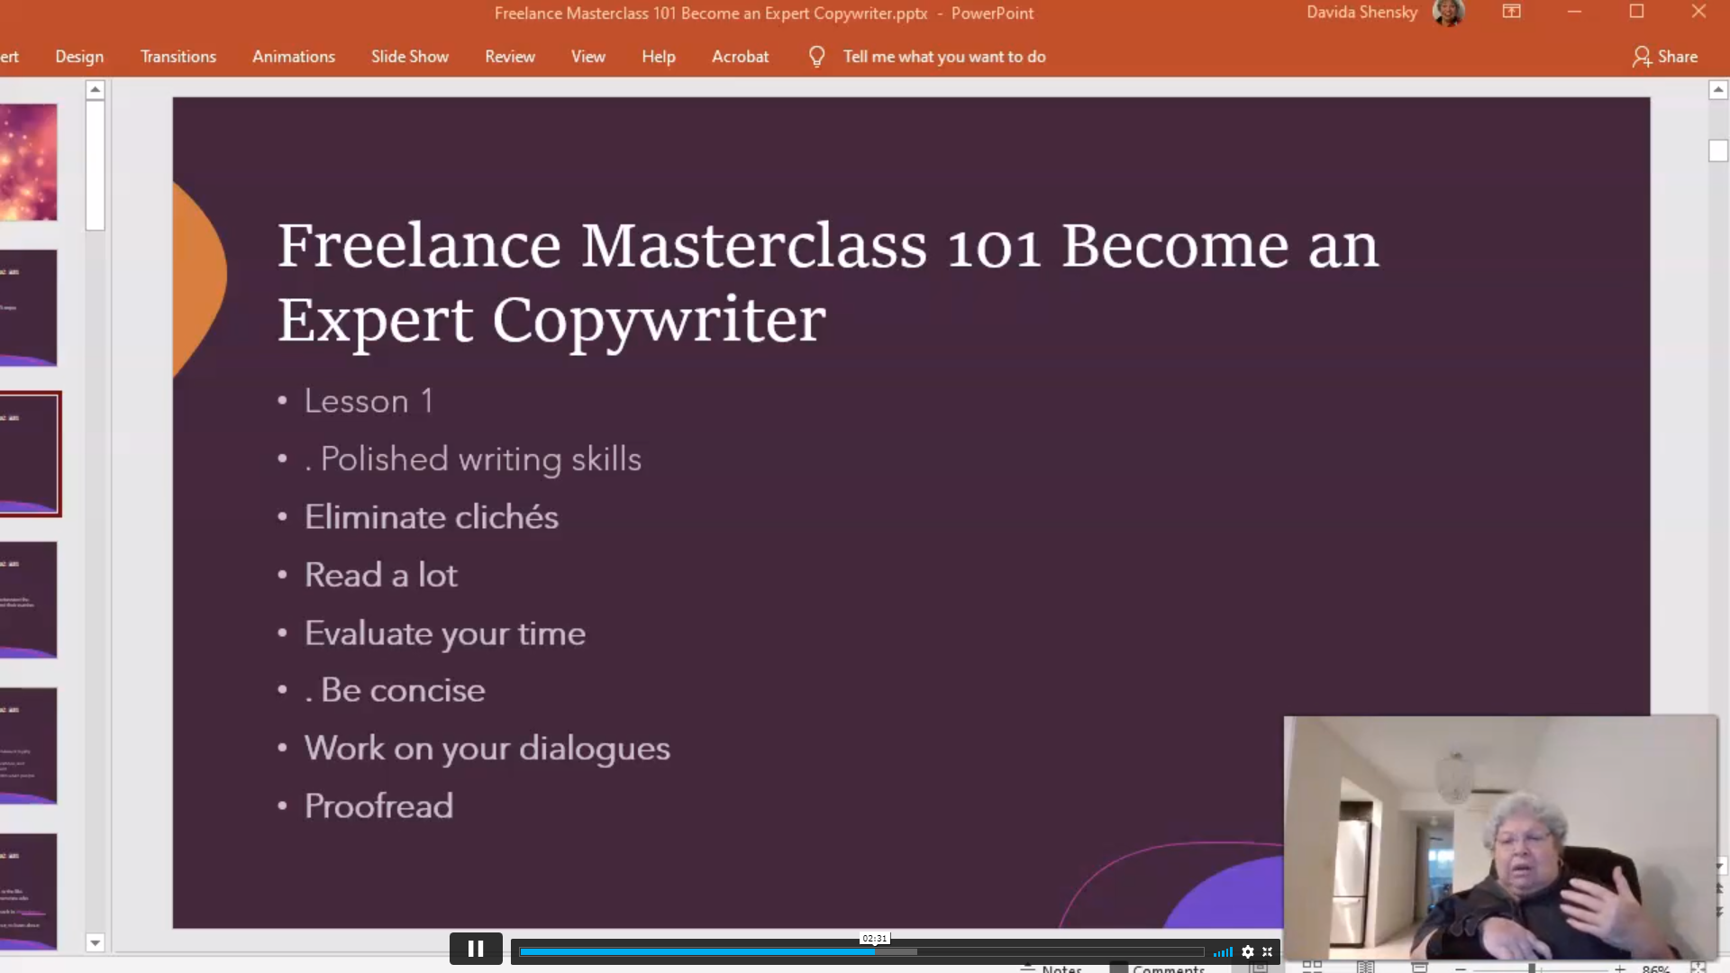Viewport: 1730px width, 973px height.
Task: Select the first sparkle slide thumbnail
Action: [28, 162]
